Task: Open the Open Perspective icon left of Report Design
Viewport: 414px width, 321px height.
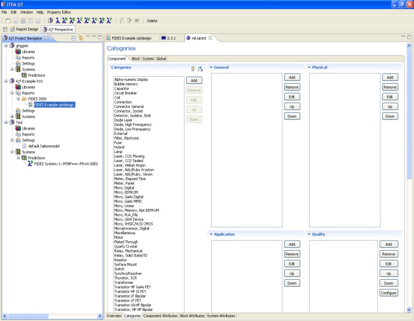Action: click(6, 29)
